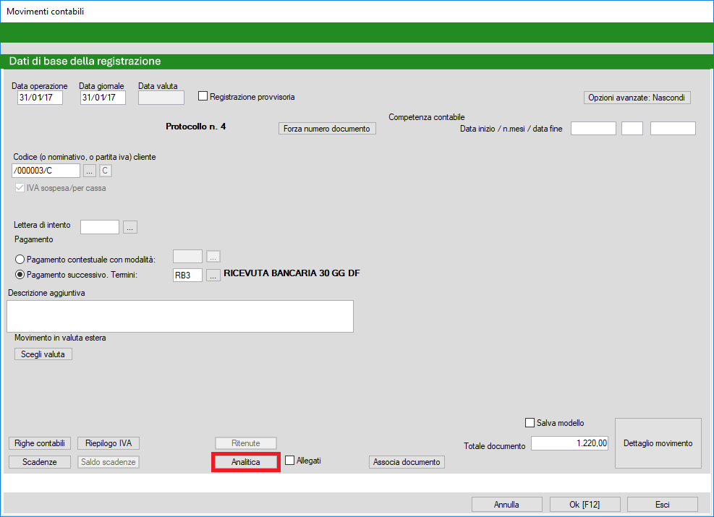Click the Annulla button
The image size is (714, 517).
(x=507, y=504)
